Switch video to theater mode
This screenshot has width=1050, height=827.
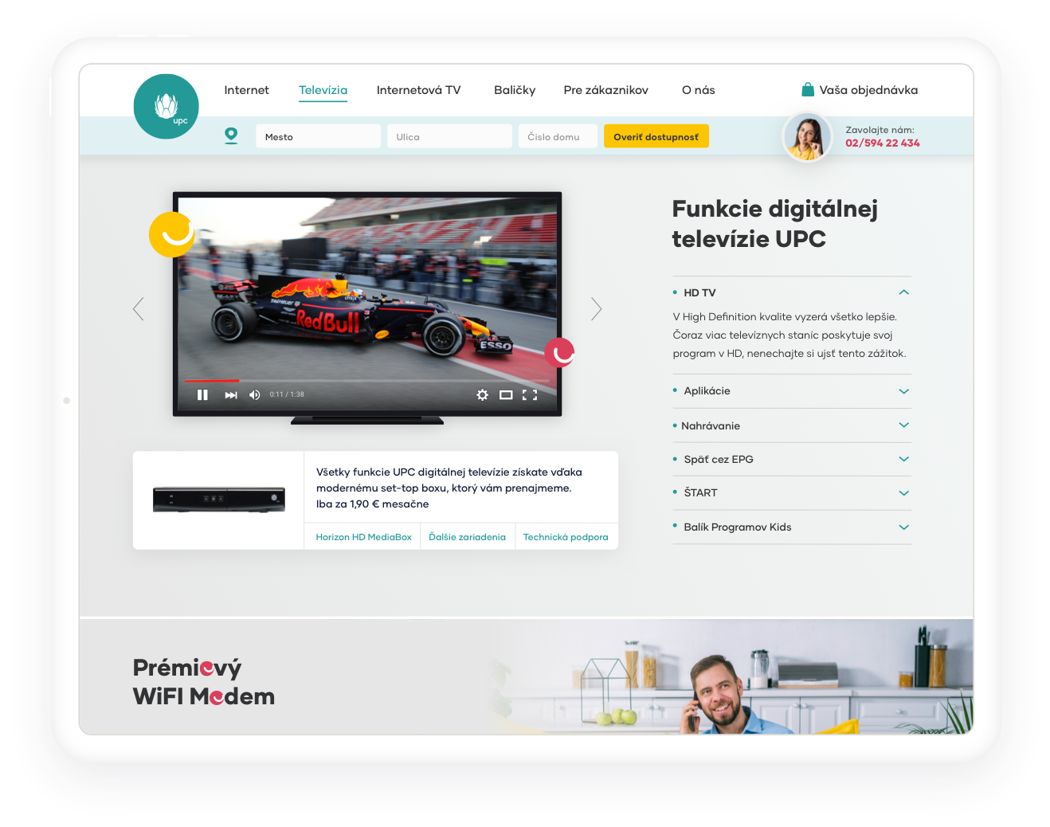tap(506, 394)
